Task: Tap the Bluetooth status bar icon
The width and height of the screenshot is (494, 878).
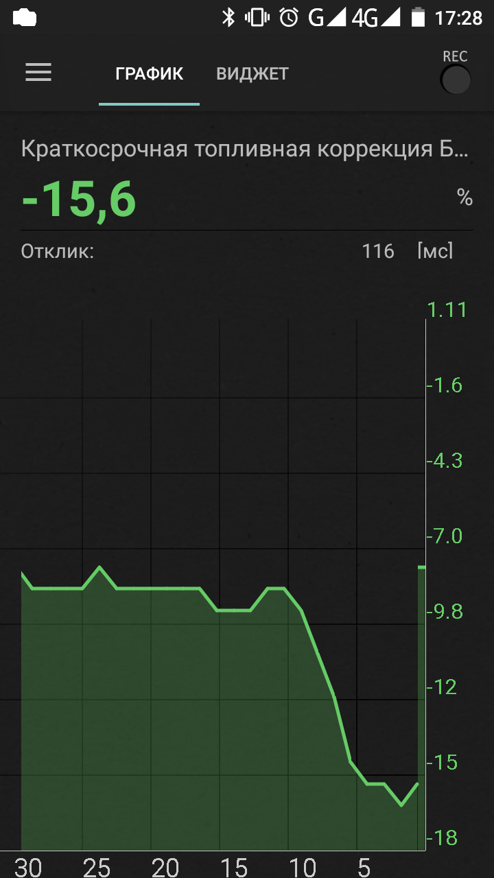Action: click(228, 18)
